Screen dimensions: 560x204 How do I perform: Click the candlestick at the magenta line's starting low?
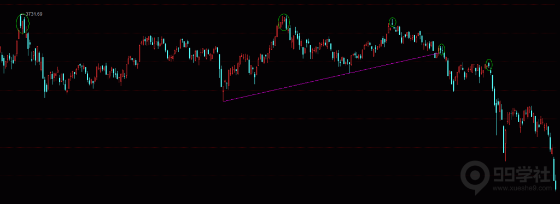223,94
